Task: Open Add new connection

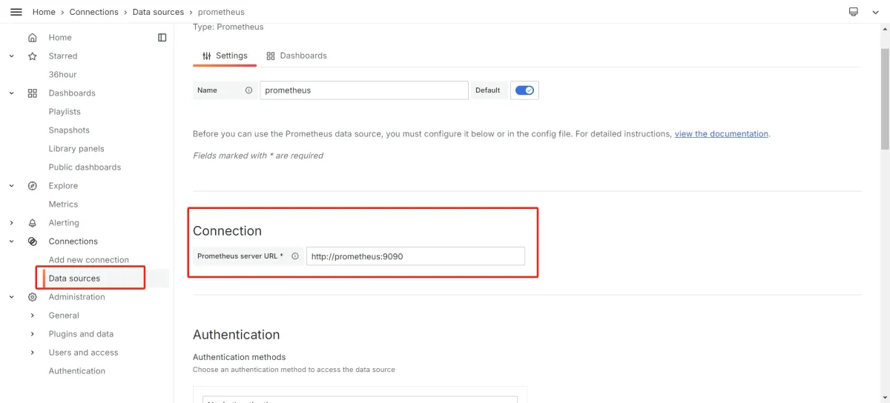Action: point(88,260)
